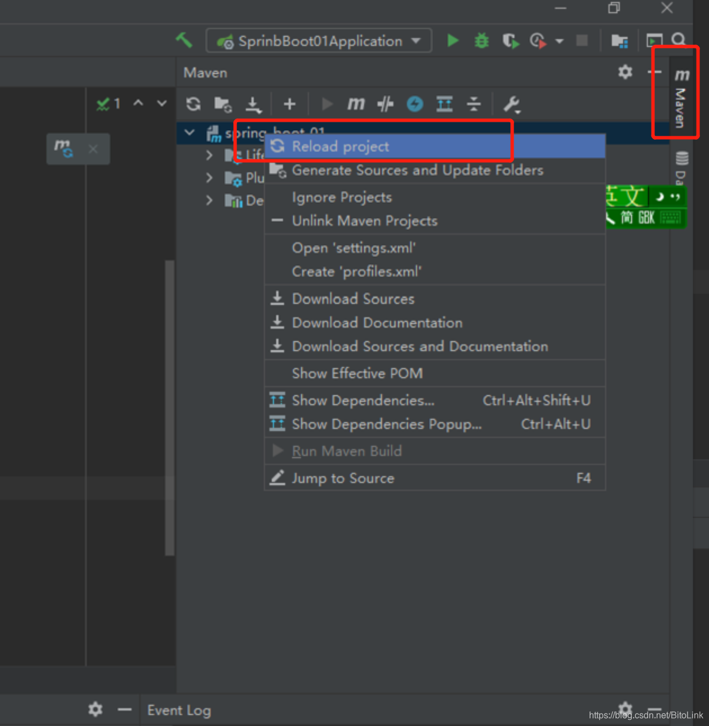Click the IME soft keyboard icon
This screenshot has height=726, width=709.
click(x=670, y=217)
